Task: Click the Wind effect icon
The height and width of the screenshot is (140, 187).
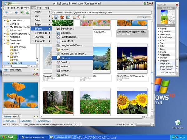Action: (58, 75)
